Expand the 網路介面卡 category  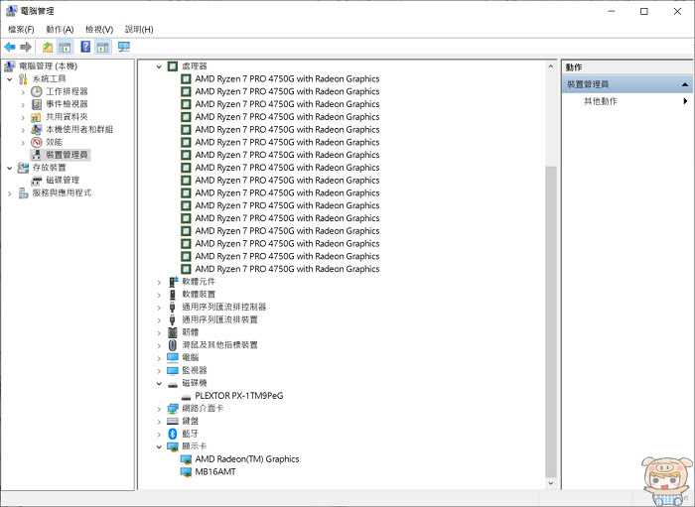[x=159, y=409]
